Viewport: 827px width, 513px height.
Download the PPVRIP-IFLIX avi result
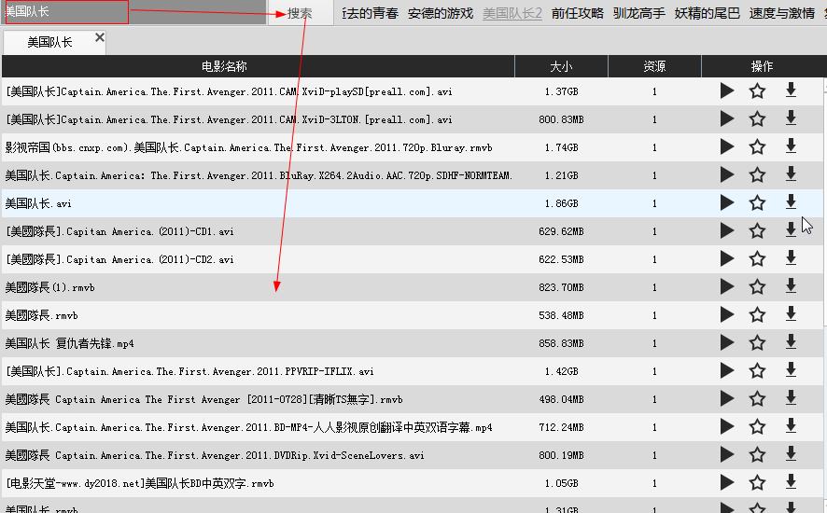point(791,370)
